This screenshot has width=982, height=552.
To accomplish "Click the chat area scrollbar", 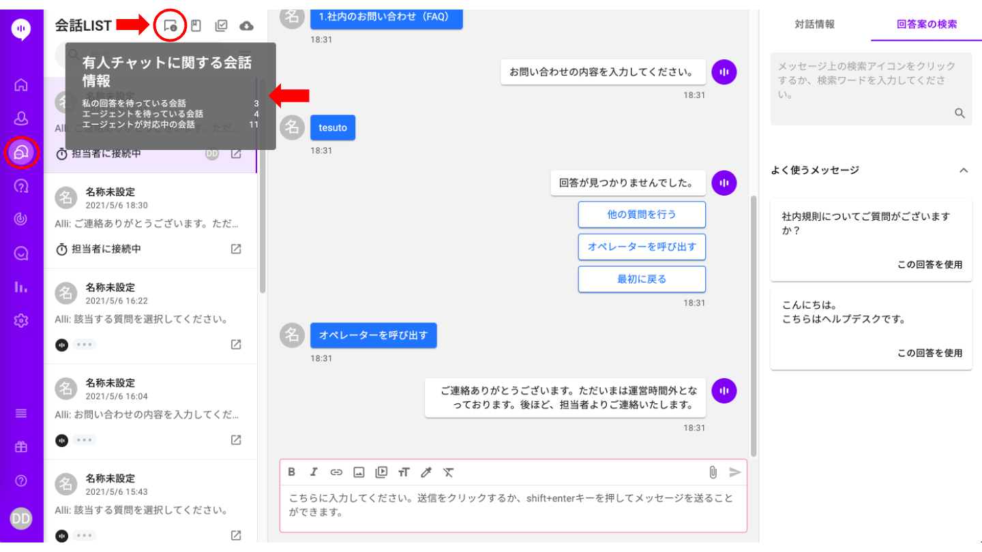I will tap(754, 327).
